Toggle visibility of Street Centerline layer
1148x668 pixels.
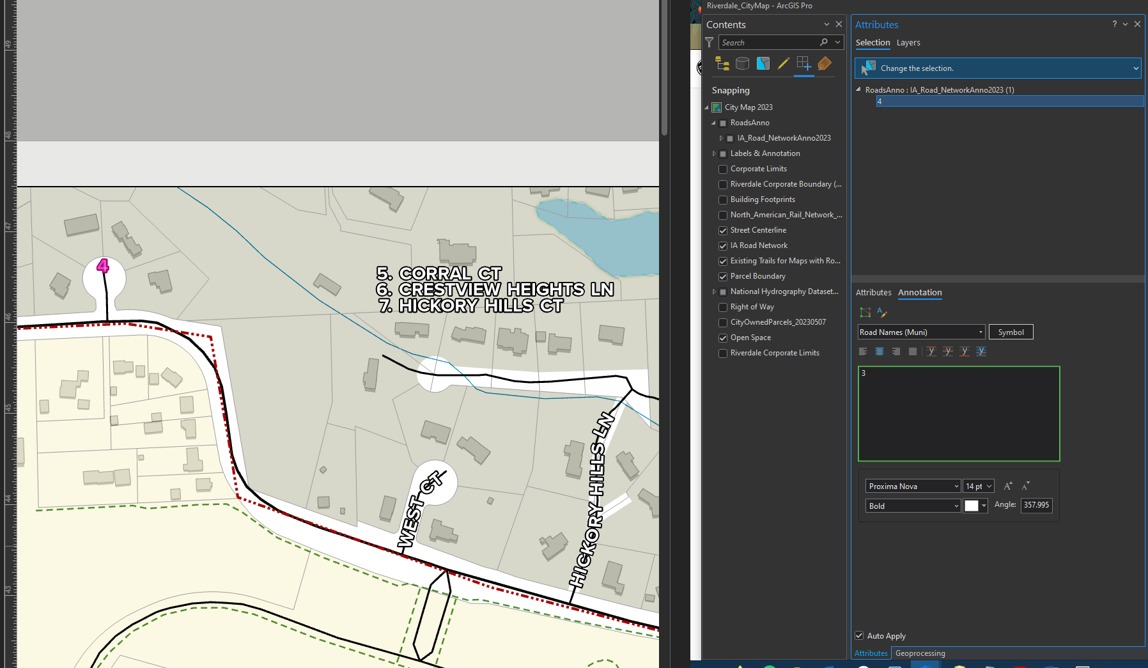click(x=723, y=230)
